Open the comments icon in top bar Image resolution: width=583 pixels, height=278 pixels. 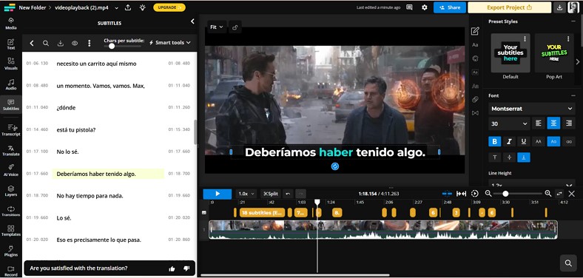[409, 7]
